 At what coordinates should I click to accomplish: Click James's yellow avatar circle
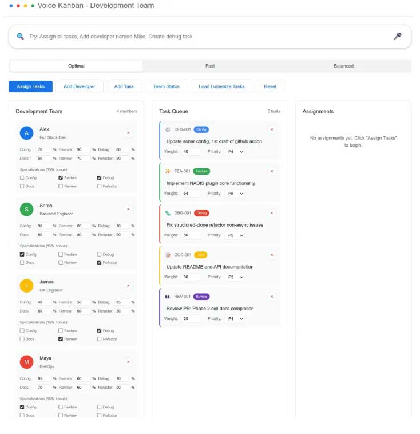pos(26,286)
